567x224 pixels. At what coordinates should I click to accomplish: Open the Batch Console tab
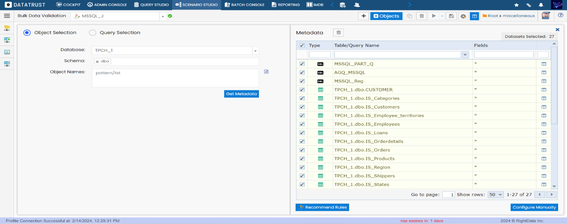click(x=244, y=5)
